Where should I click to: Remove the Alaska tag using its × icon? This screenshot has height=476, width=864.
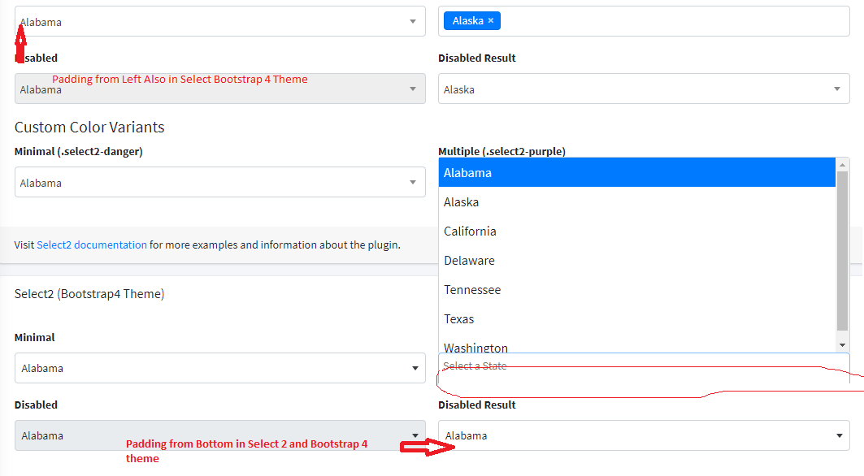pyautogui.click(x=491, y=21)
